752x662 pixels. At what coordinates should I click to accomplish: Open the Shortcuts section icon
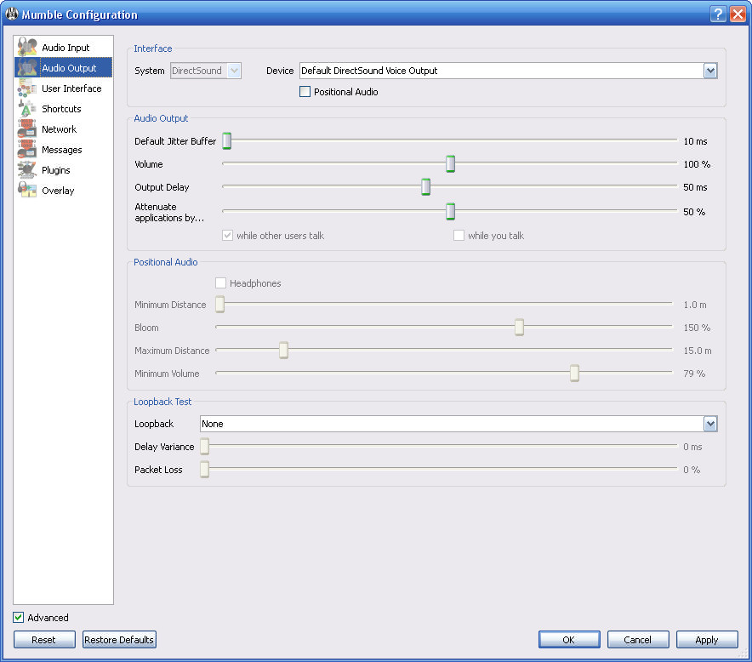click(27, 109)
